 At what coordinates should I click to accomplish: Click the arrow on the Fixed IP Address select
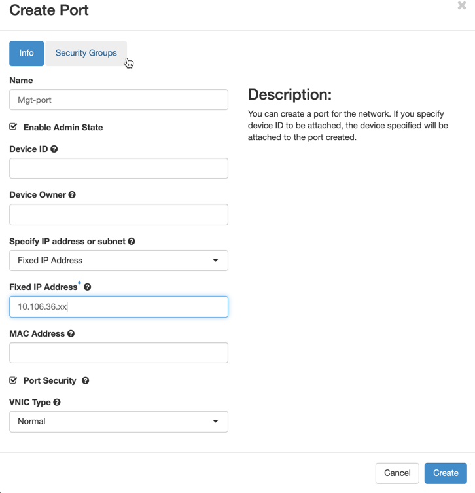[x=215, y=261]
